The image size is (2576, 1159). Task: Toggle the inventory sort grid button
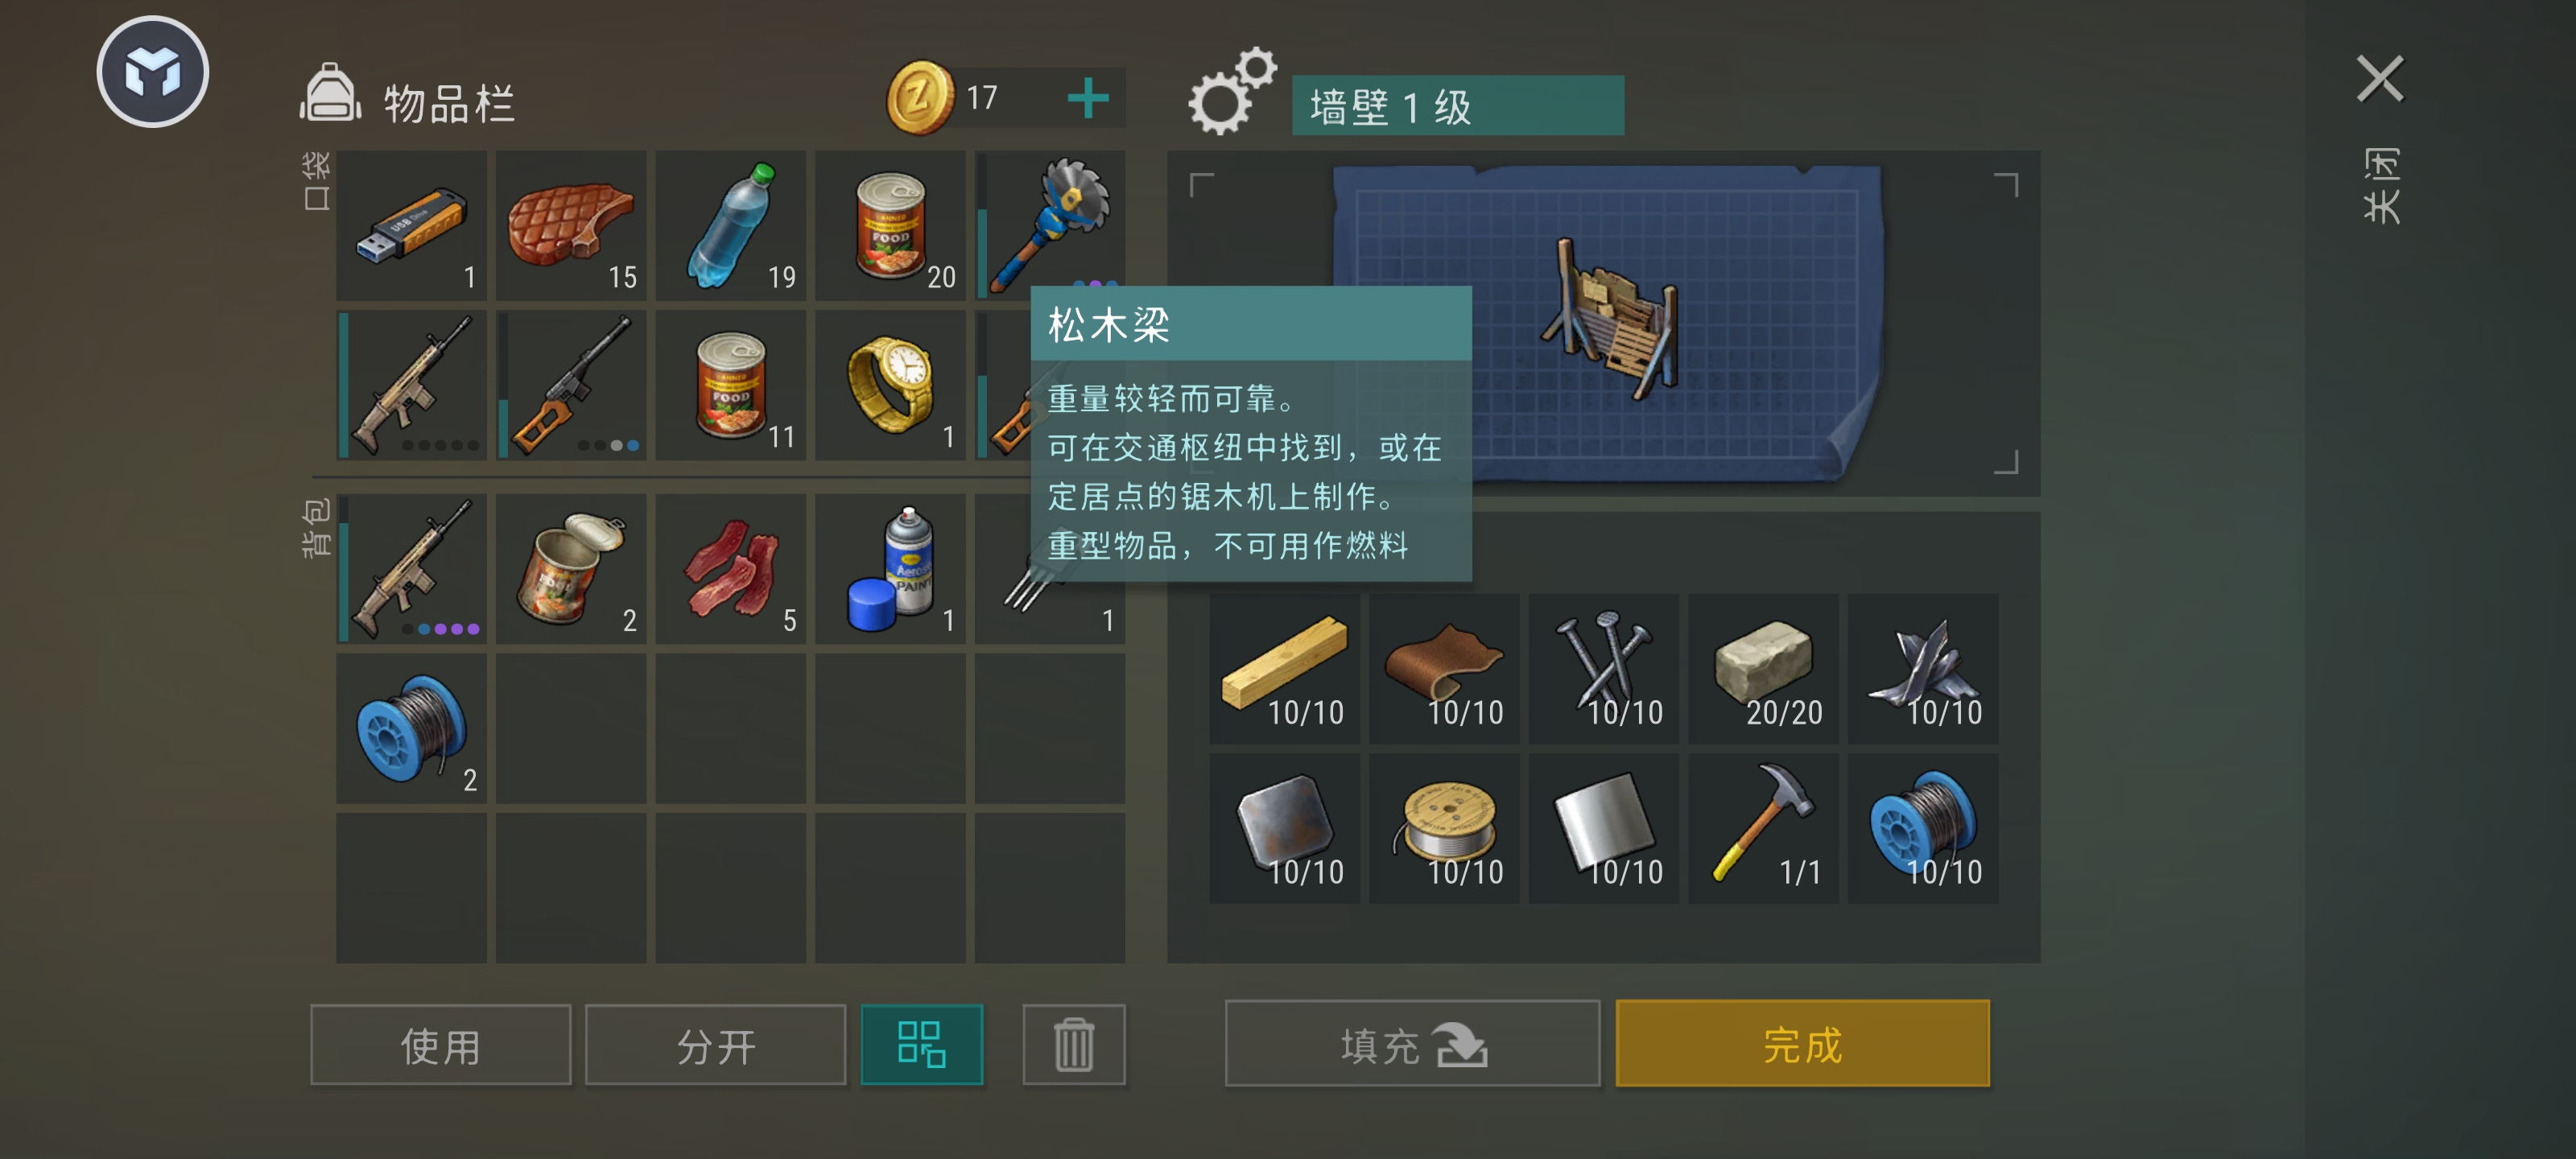point(922,1045)
